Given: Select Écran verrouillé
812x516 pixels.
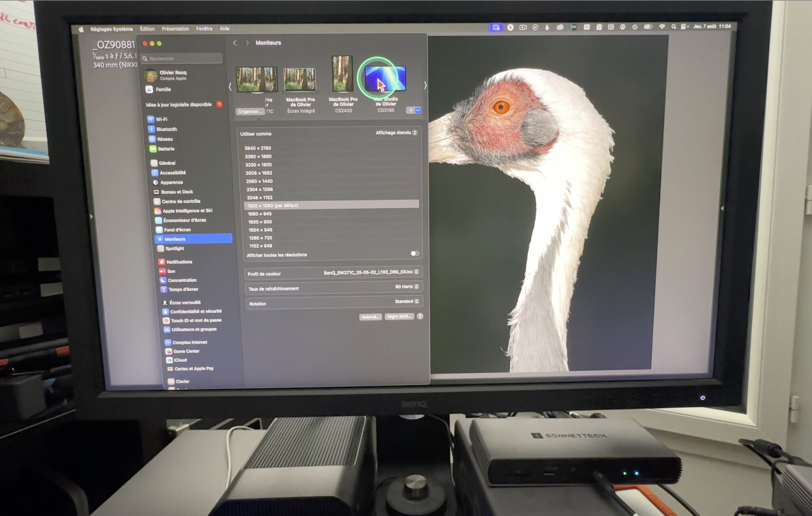Looking at the screenshot, I should pyautogui.click(x=182, y=302).
